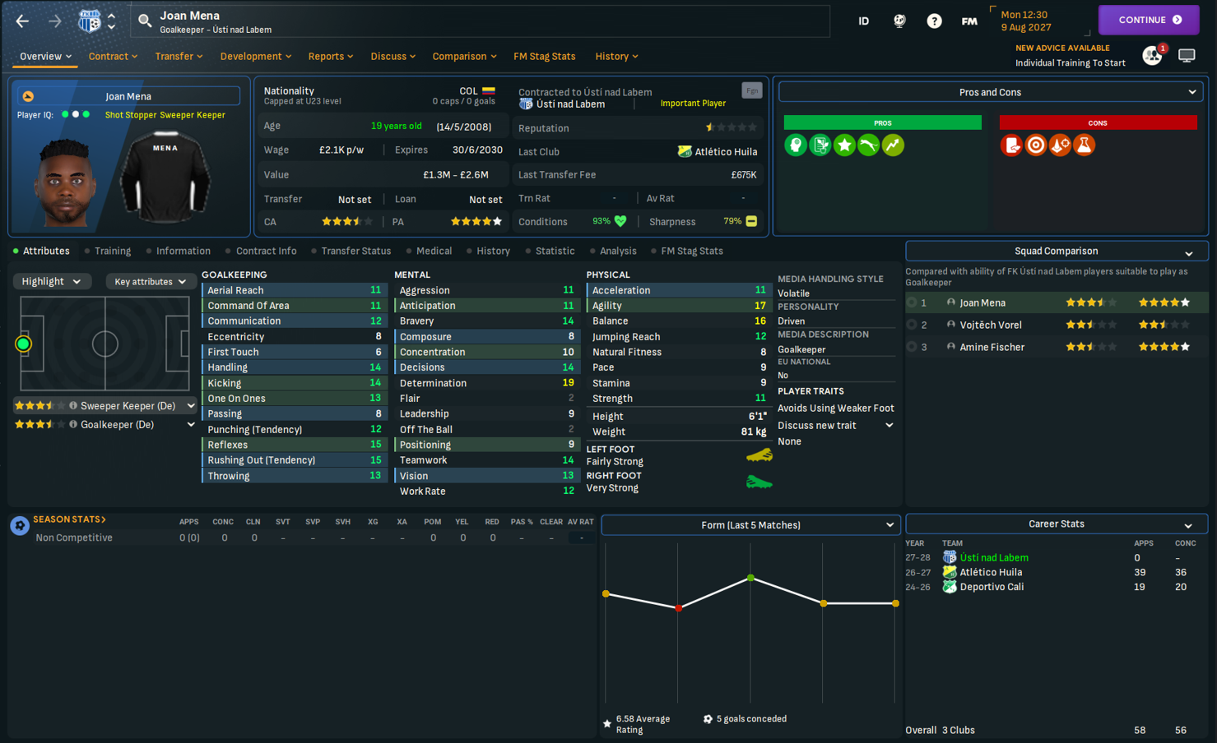This screenshot has width=1217, height=743.
Task: Click the left foot boot icon
Action: click(759, 455)
